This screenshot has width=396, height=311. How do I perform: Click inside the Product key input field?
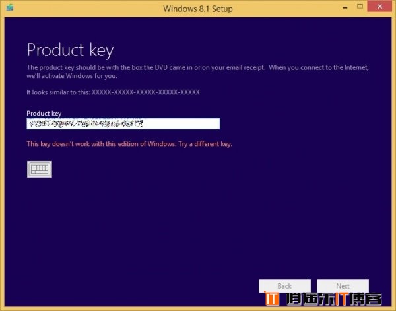tap(123, 123)
